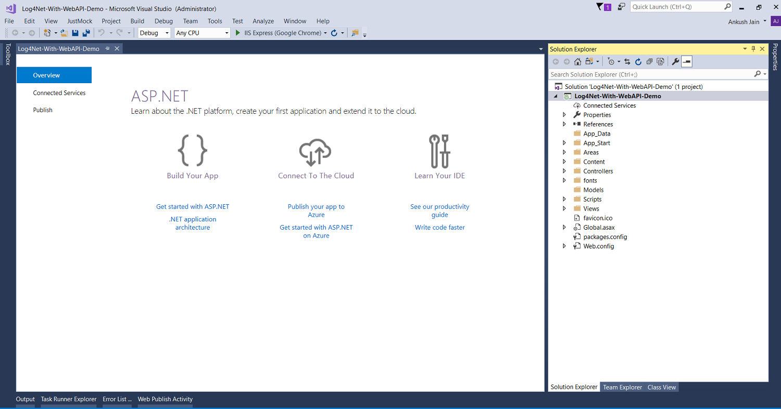The height and width of the screenshot is (409, 781).
Task: Click the Collapse All icon
Action: [x=649, y=62]
